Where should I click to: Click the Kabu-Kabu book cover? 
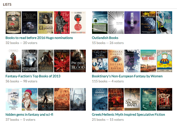[148, 61]
